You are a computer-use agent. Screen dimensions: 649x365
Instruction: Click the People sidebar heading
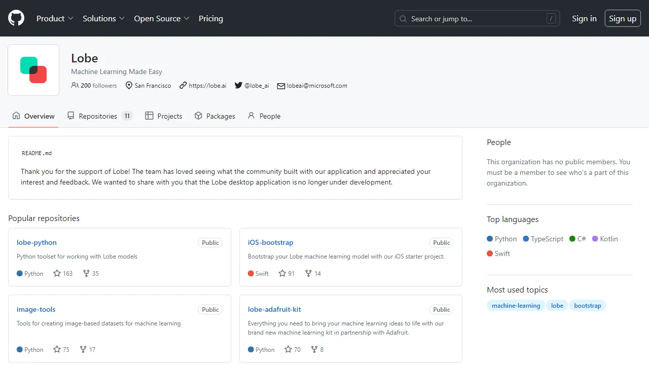499,142
